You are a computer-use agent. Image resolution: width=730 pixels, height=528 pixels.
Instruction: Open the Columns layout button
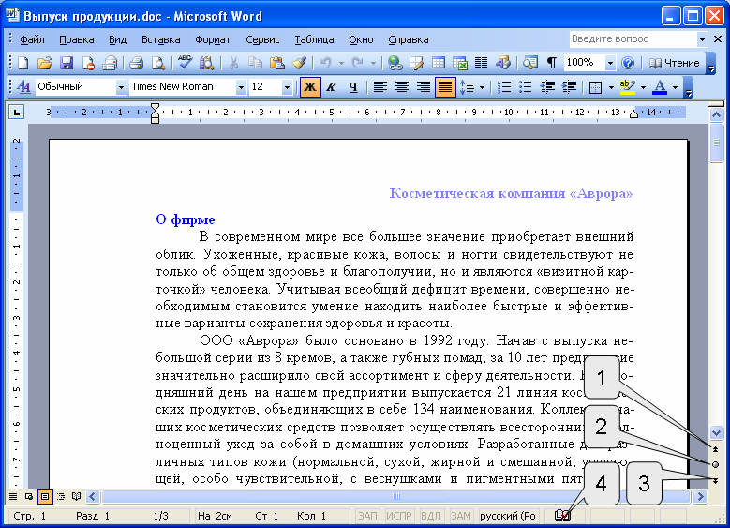coord(481,63)
